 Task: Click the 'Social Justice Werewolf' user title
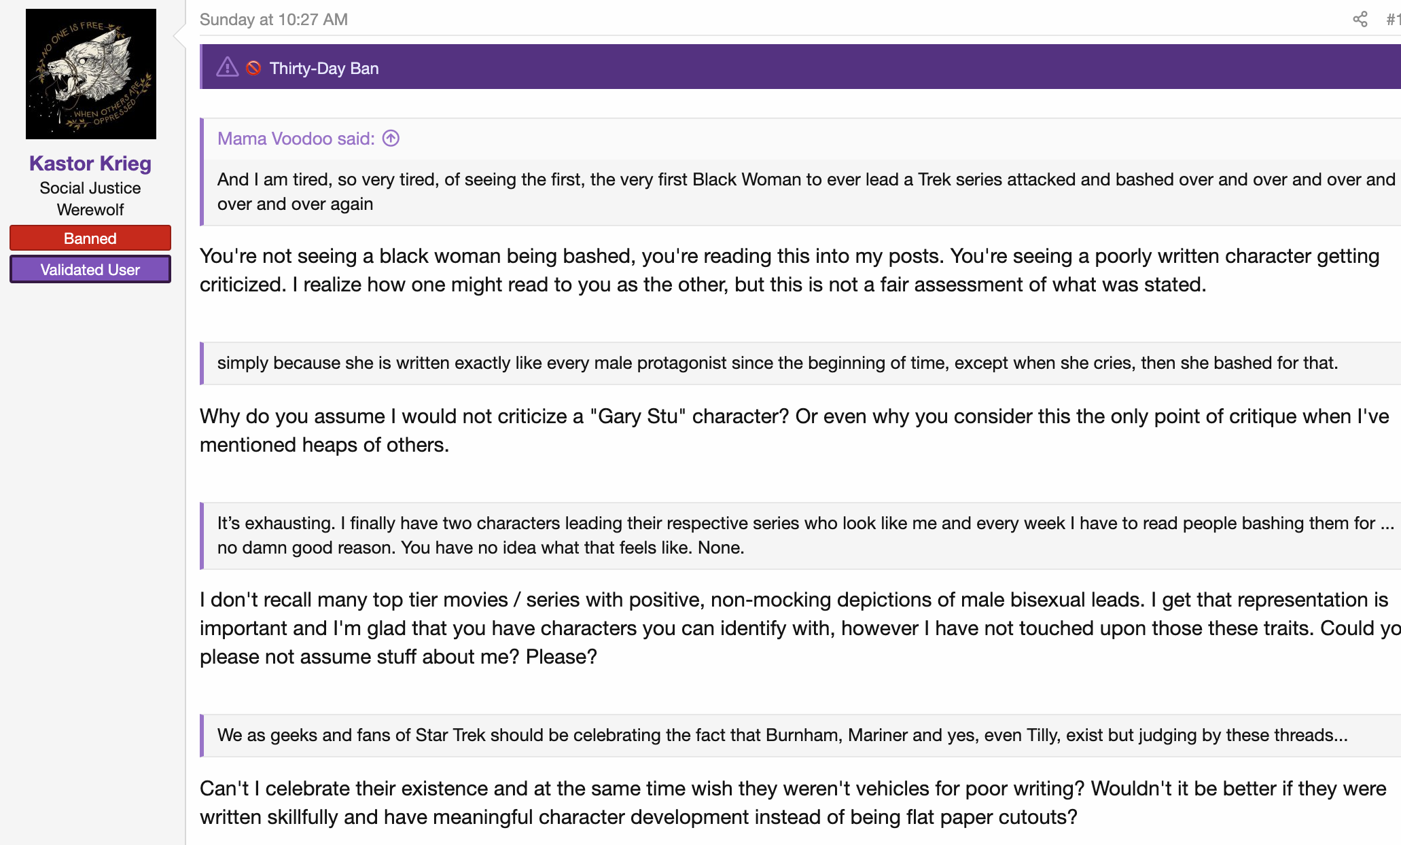coord(90,198)
